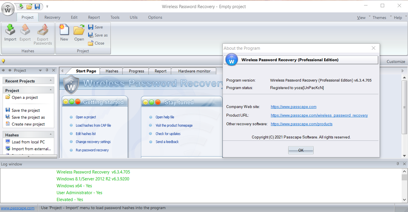
Task: Open the Help dropdown menu
Action: [398, 18]
